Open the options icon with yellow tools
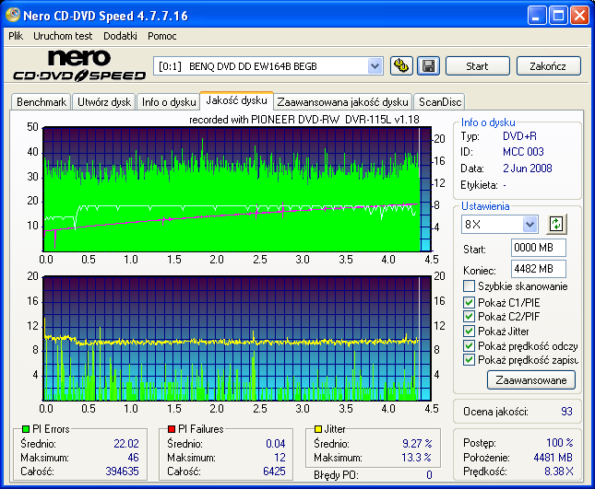595x489 pixels. (x=401, y=66)
